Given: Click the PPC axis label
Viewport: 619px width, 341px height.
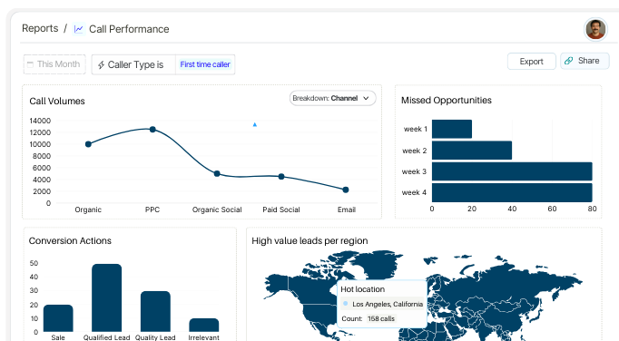Looking at the screenshot, I should click(x=152, y=209).
